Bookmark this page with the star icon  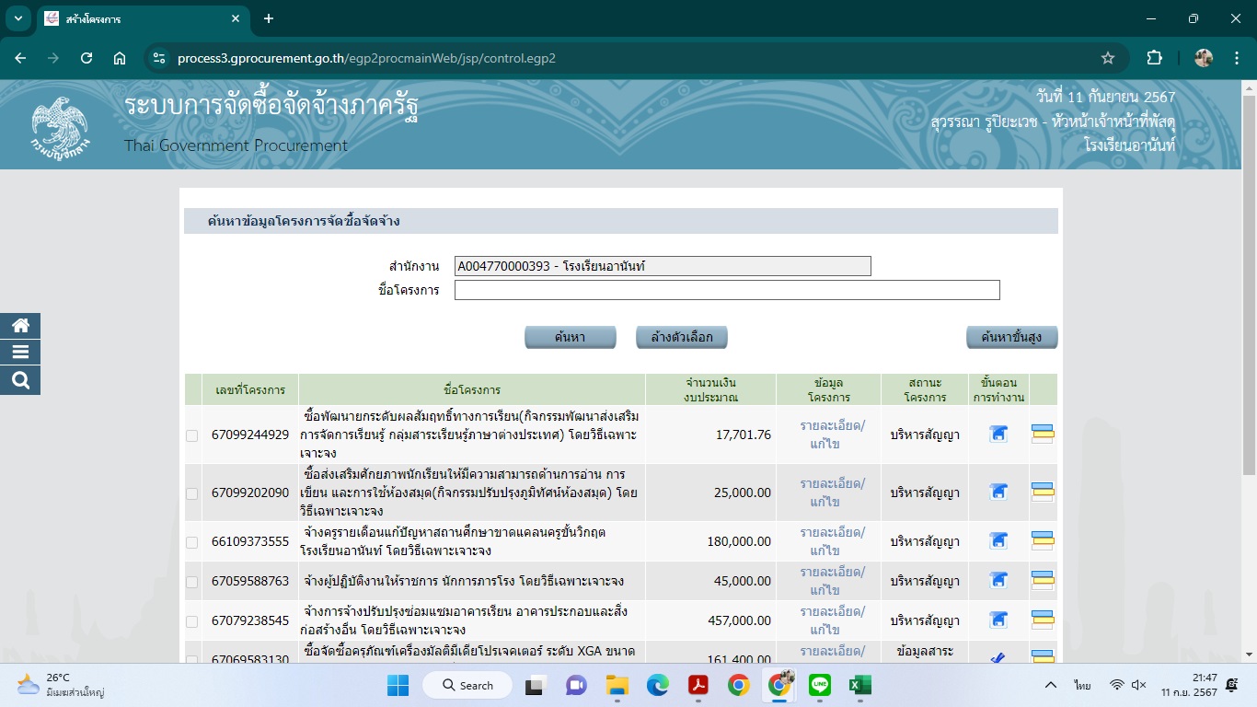tap(1108, 58)
